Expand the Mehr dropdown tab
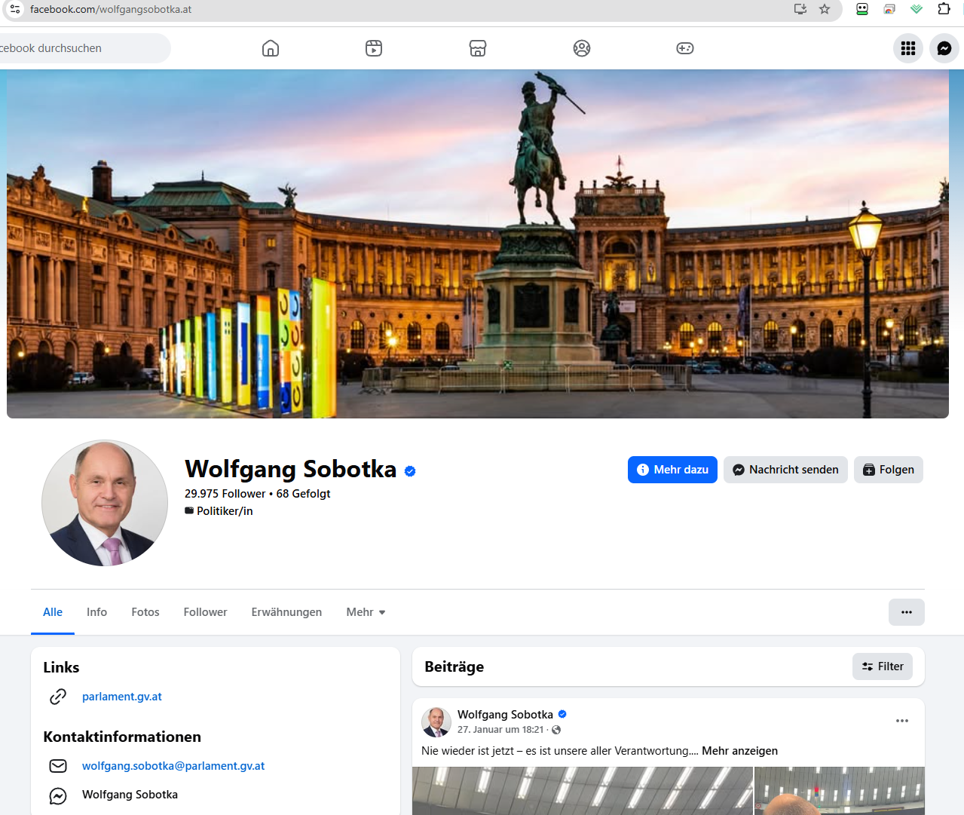964x815 pixels. [x=366, y=612]
